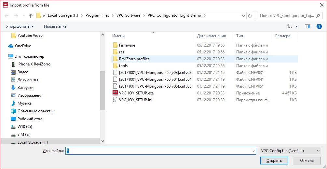Image resolution: width=327 pixels, height=169 pixels.
Task: Click the Back navigation arrow
Action: pyautogui.click(x=7, y=16)
